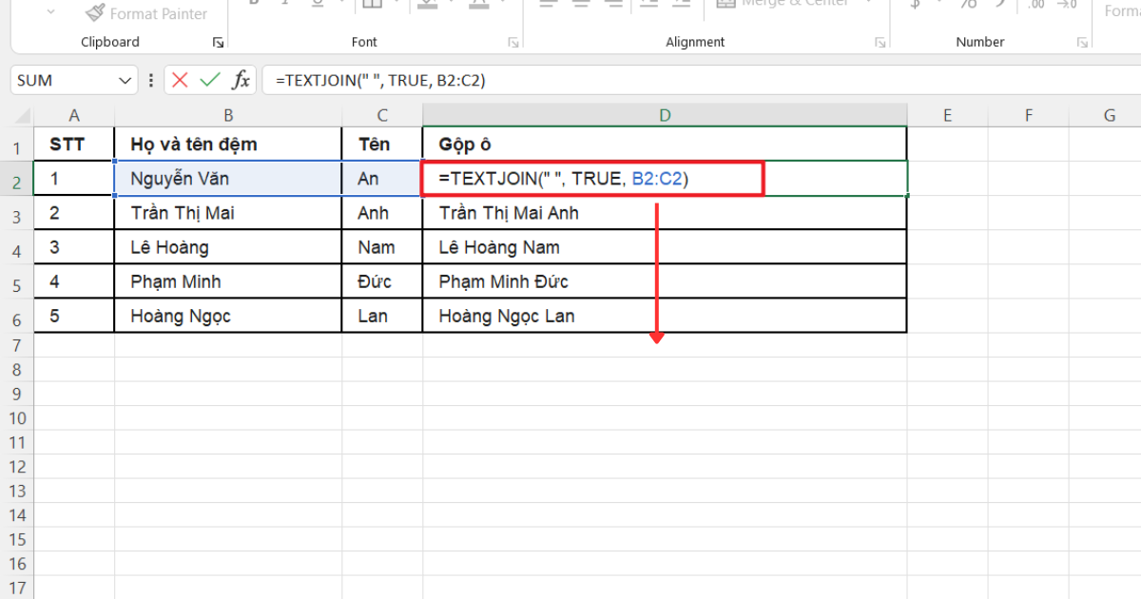Select the STT cell with value 5
Image resolution: width=1141 pixels, height=599 pixels.
point(74,316)
